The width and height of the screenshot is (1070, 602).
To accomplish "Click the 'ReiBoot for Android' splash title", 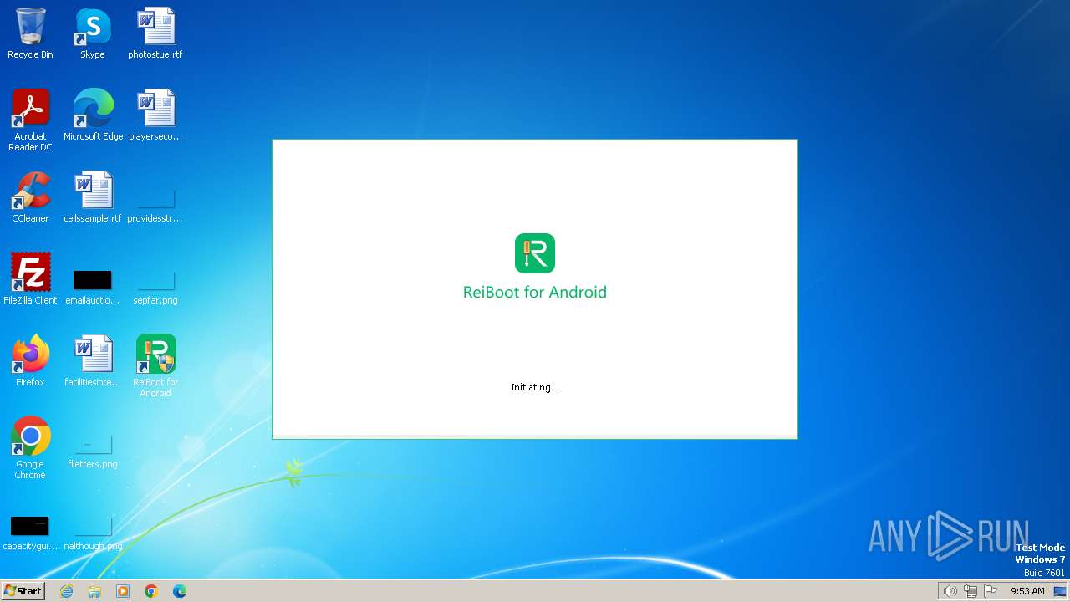I will click(535, 293).
